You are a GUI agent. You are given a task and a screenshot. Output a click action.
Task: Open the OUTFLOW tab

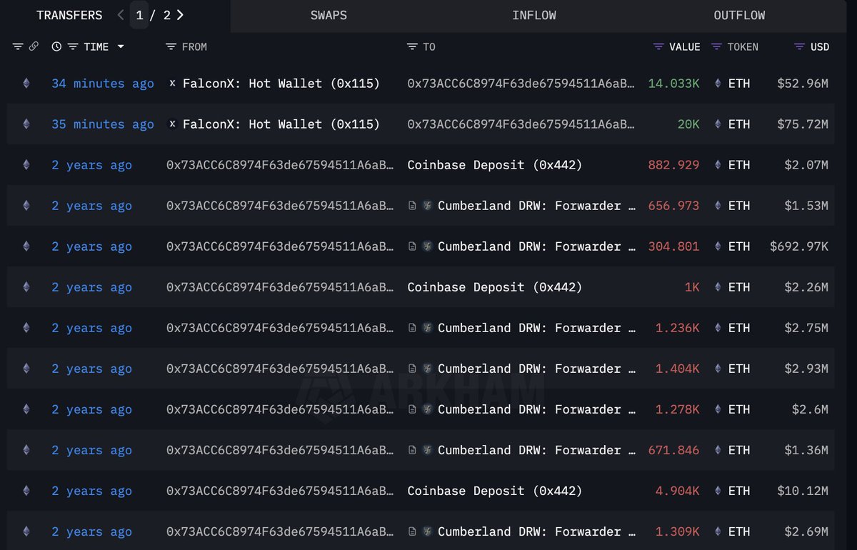coord(739,15)
